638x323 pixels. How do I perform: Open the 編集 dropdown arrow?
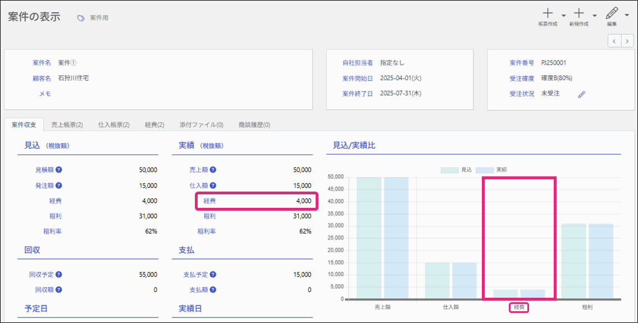pos(627,16)
